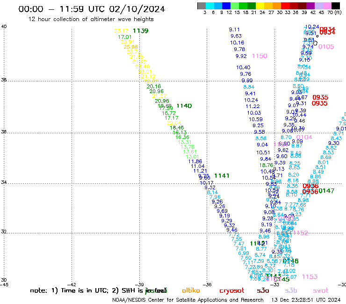The image size is (346, 304).
Task: Click the cyan 6 ft legend swatch
Action: coord(210,6)
